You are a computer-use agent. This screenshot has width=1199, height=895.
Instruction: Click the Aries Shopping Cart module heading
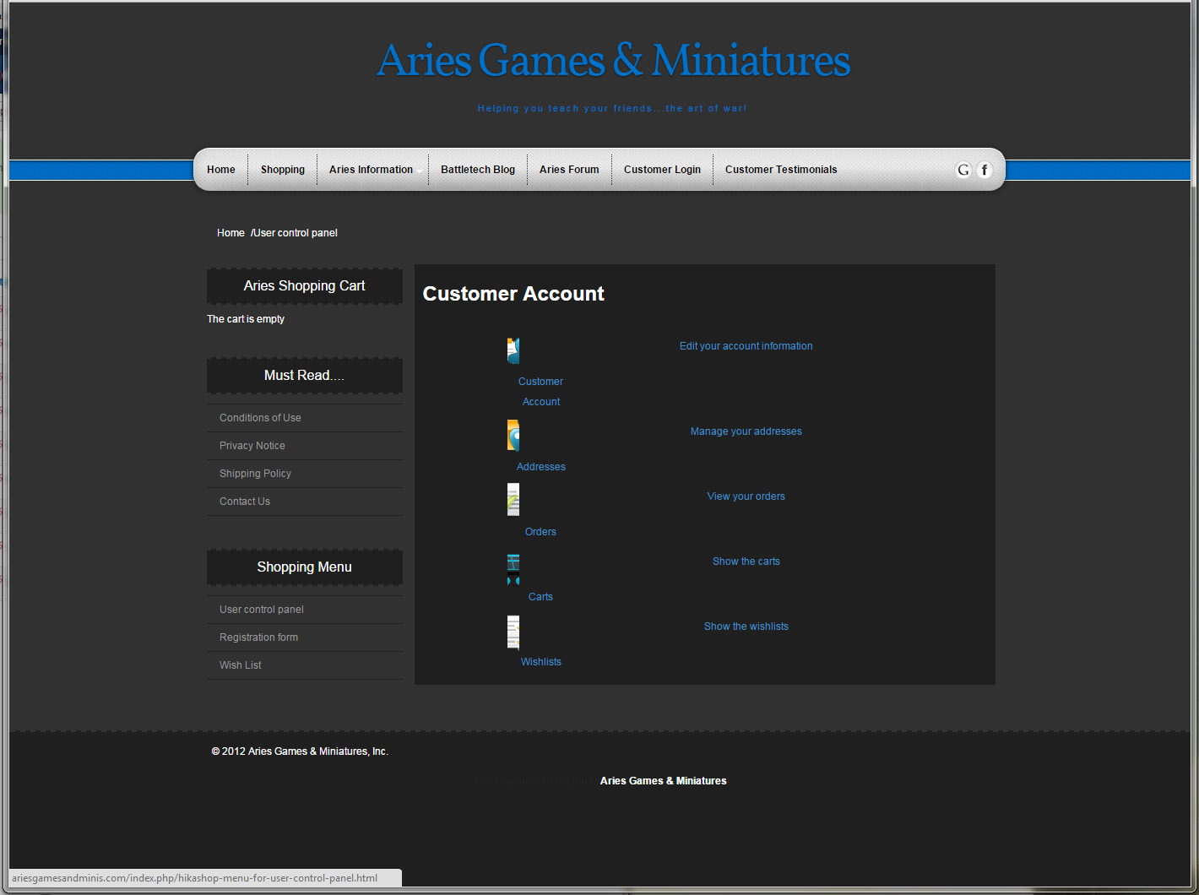coord(305,286)
